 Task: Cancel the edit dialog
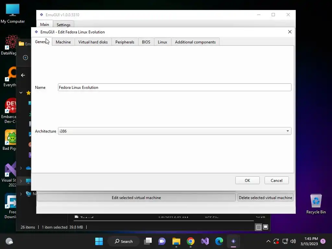277,180
